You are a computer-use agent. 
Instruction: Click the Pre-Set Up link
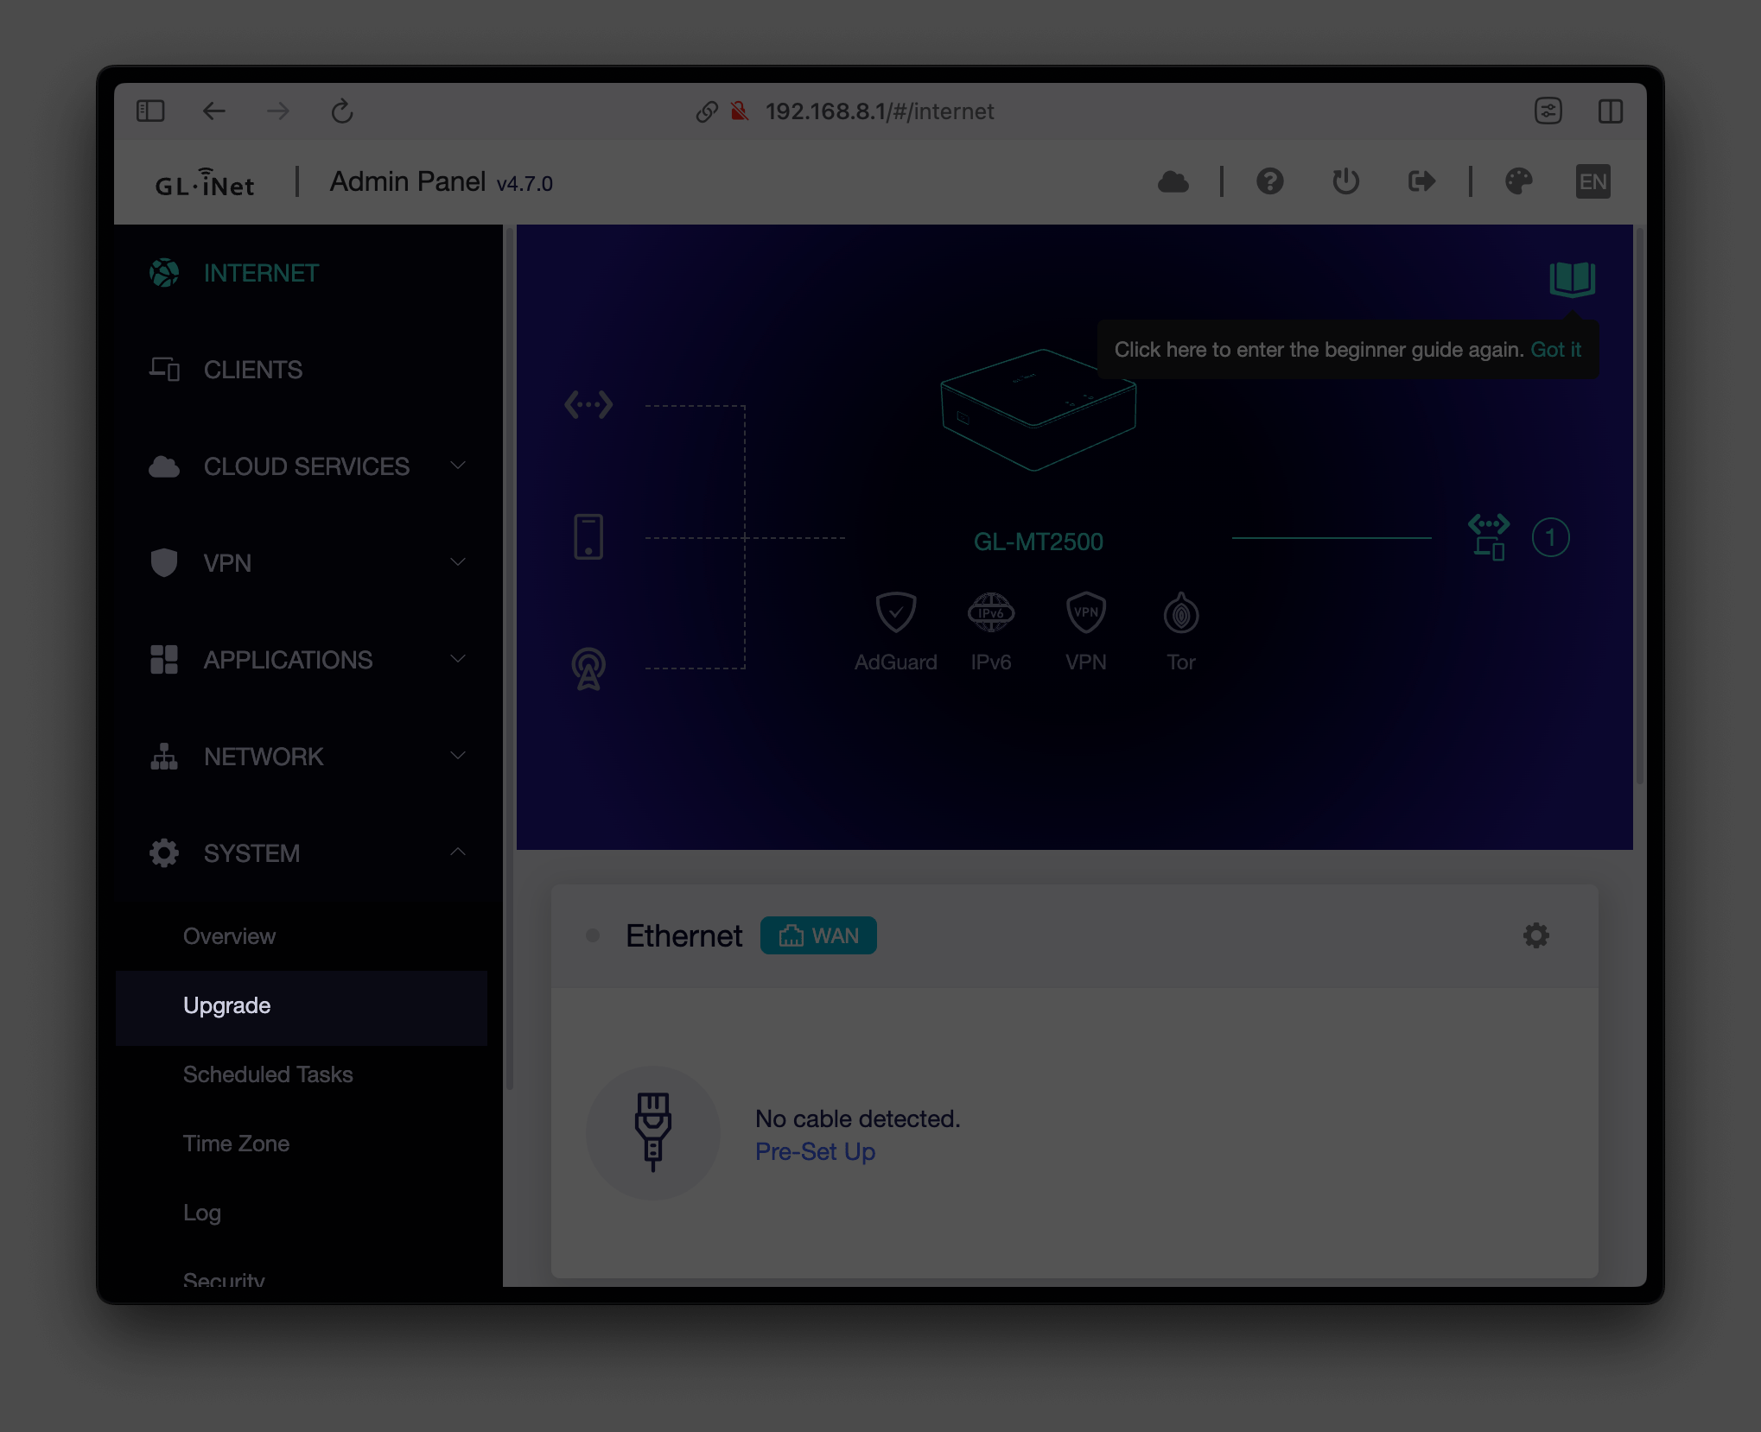point(814,1151)
